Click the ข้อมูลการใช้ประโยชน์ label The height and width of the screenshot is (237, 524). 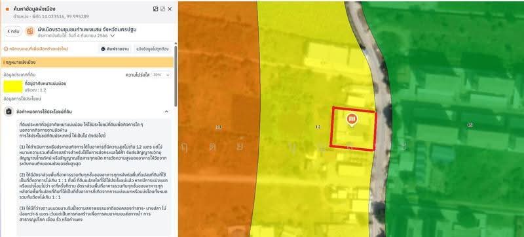tap(22, 99)
